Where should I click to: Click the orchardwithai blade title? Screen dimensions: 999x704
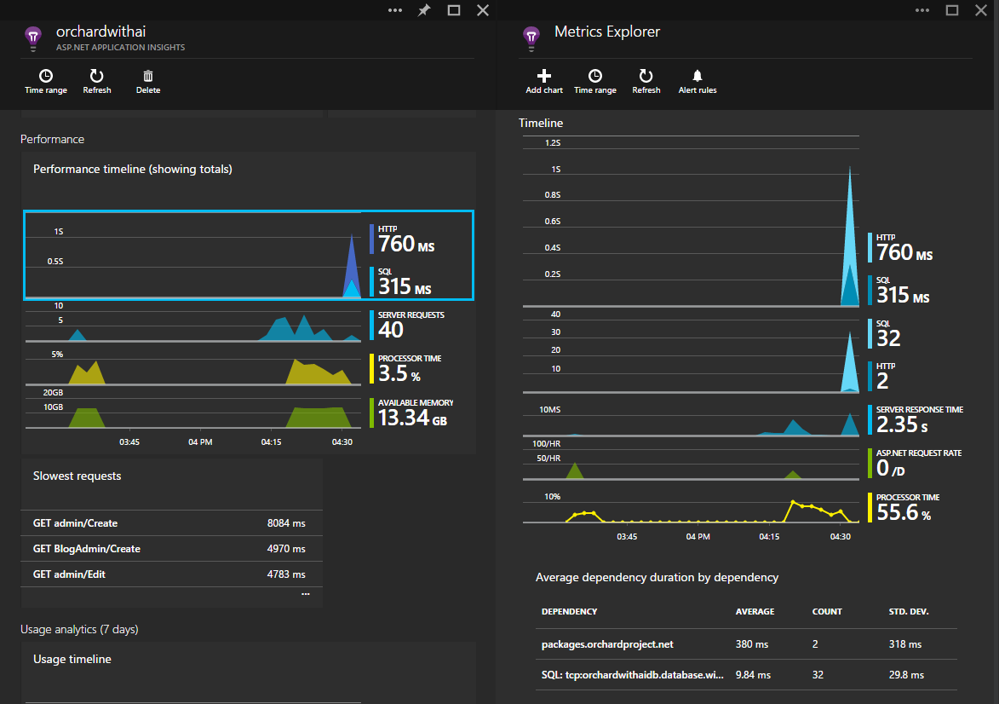point(100,32)
